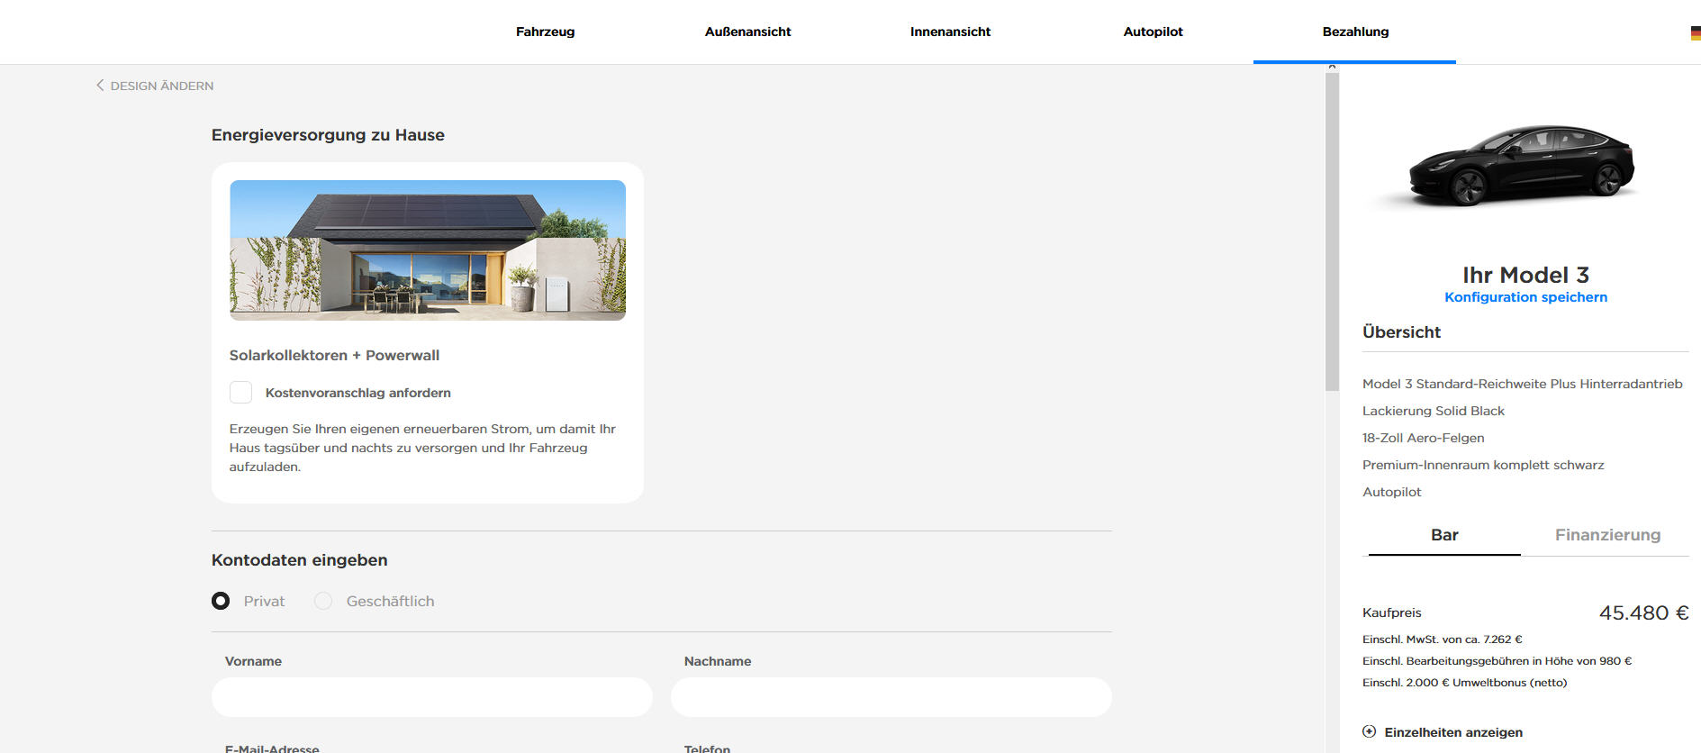Click the Ihr Model 3 title

(1525, 275)
